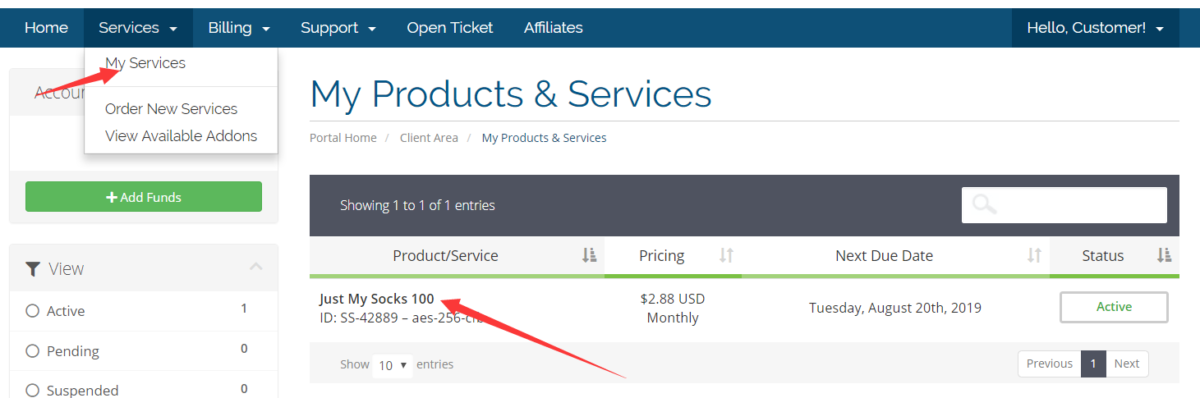Click the Next Due Date sort arrows
The height and width of the screenshot is (398, 1200).
1034,256
